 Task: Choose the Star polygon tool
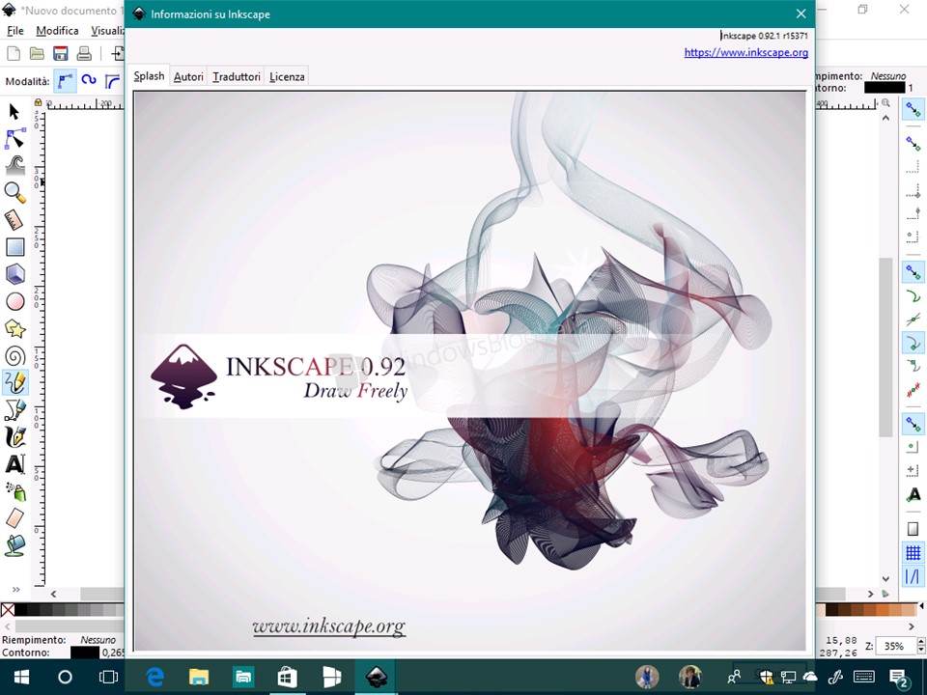point(14,328)
